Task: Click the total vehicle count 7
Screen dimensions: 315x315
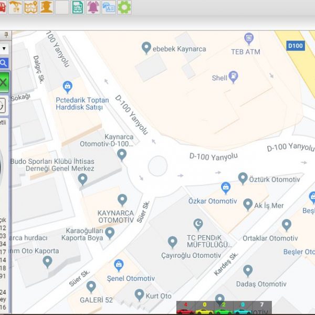Action: 262,304
